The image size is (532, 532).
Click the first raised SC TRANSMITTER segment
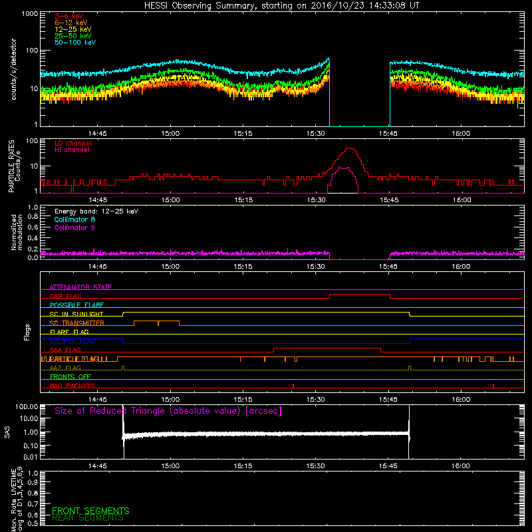(x=146, y=321)
